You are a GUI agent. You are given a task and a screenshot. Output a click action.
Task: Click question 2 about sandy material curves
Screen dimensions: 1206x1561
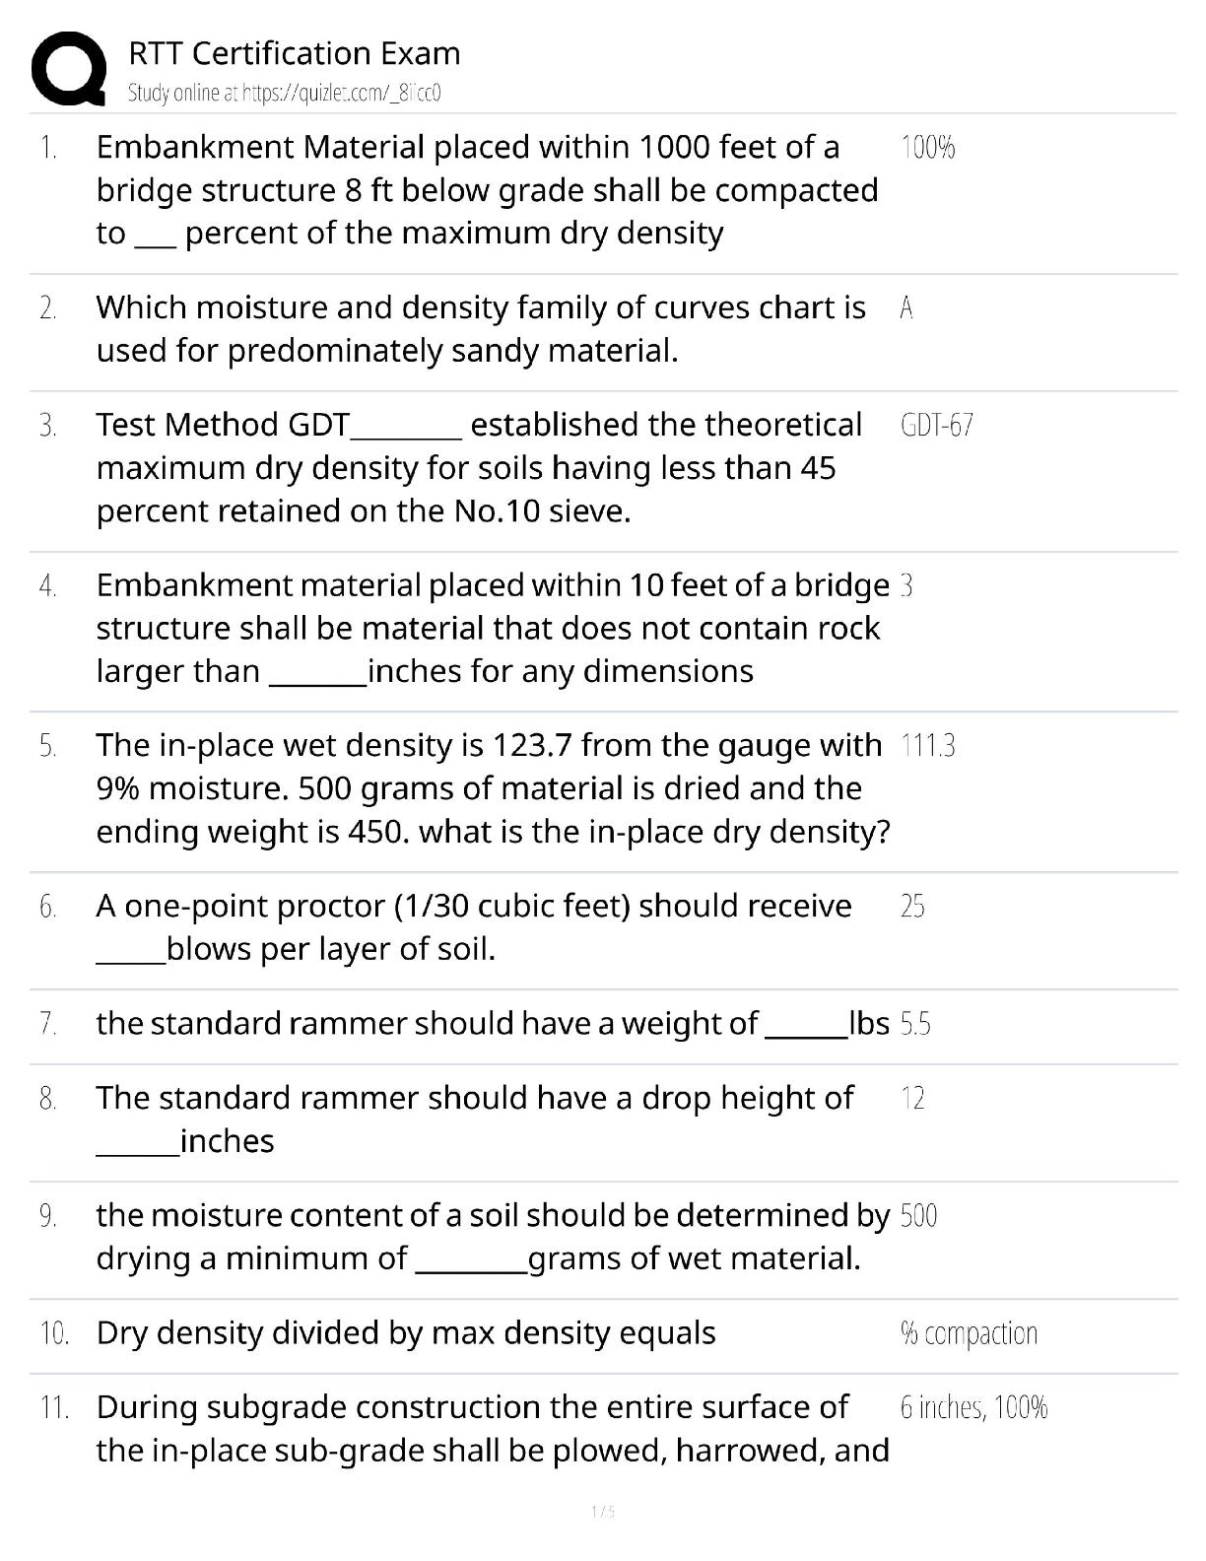coord(481,329)
